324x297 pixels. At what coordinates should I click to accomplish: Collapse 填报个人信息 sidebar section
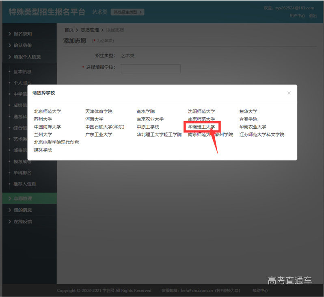coord(27,57)
